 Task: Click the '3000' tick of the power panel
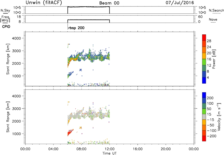click(17, 51)
